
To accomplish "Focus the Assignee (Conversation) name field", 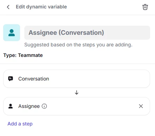I will pyautogui.click(x=87, y=33).
